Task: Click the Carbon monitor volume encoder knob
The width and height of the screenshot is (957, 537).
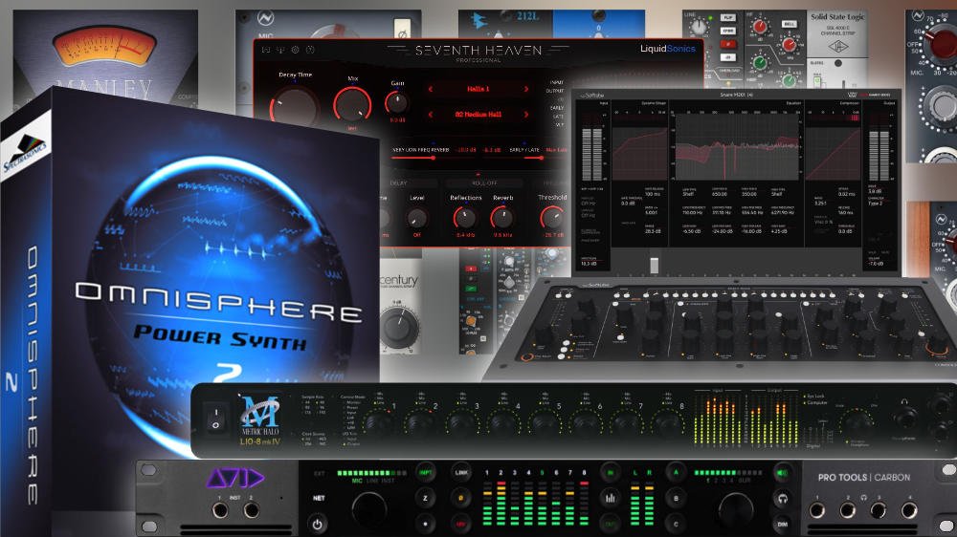Action: tap(736, 510)
